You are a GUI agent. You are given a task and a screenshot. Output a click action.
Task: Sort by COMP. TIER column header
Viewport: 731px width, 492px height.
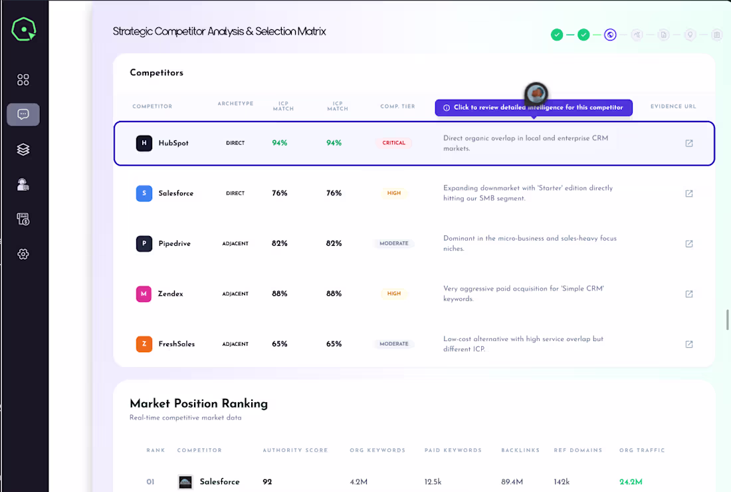click(397, 106)
